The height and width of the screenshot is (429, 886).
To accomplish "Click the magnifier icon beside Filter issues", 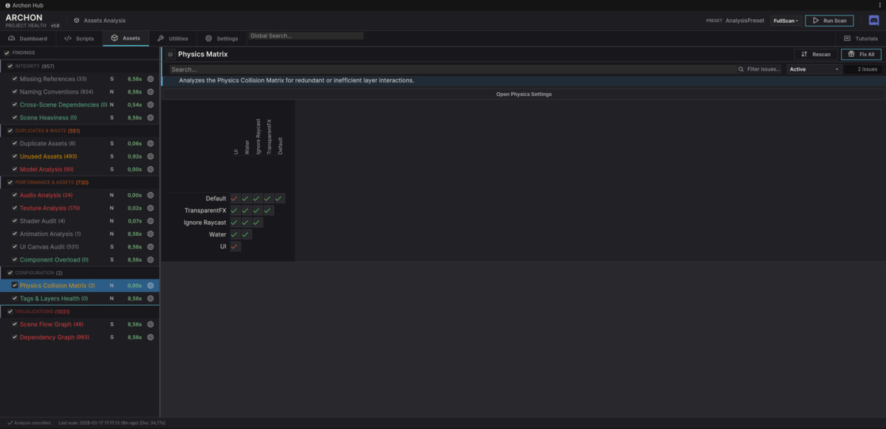I will point(741,69).
